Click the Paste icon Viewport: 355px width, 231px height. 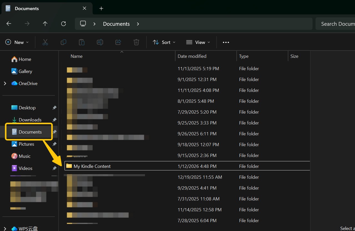[82, 42]
